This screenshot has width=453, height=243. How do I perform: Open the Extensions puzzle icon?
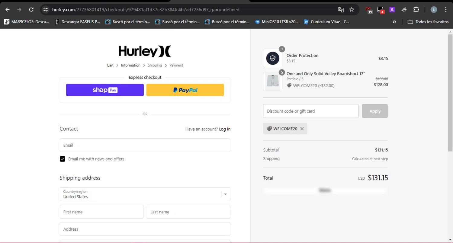[x=416, y=10]
